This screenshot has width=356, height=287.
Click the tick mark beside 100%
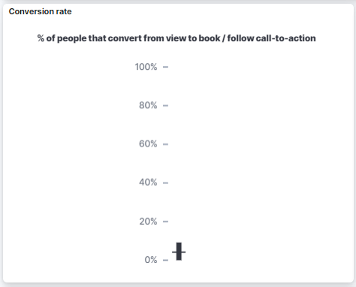click(165, 67)
